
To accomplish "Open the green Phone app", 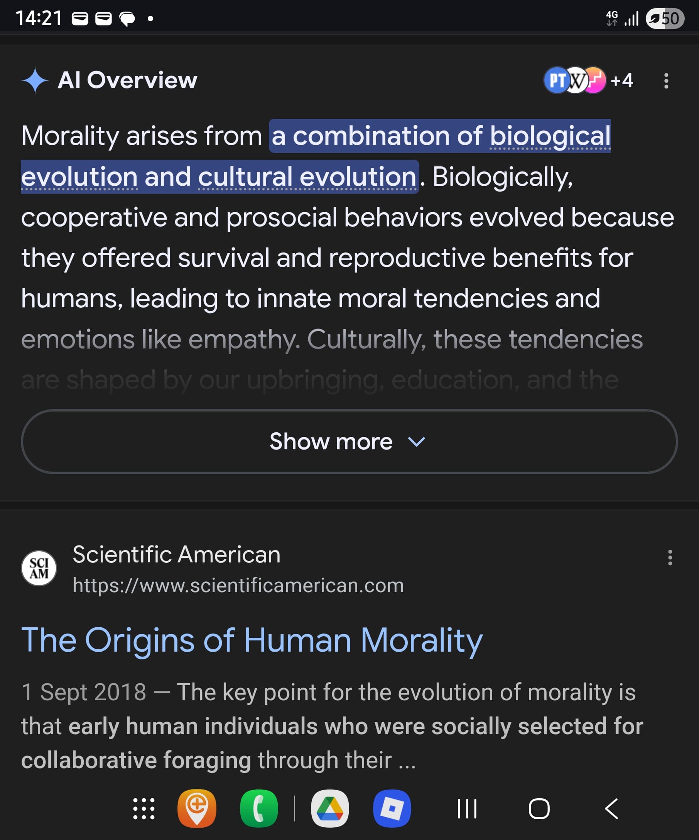I will click(259, 809).
